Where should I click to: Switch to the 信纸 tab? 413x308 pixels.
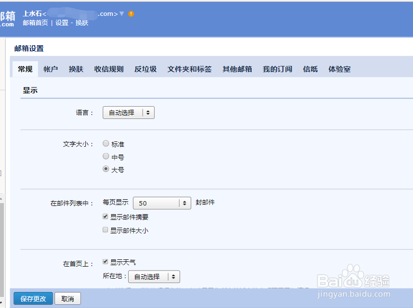(x=310, y=69)
